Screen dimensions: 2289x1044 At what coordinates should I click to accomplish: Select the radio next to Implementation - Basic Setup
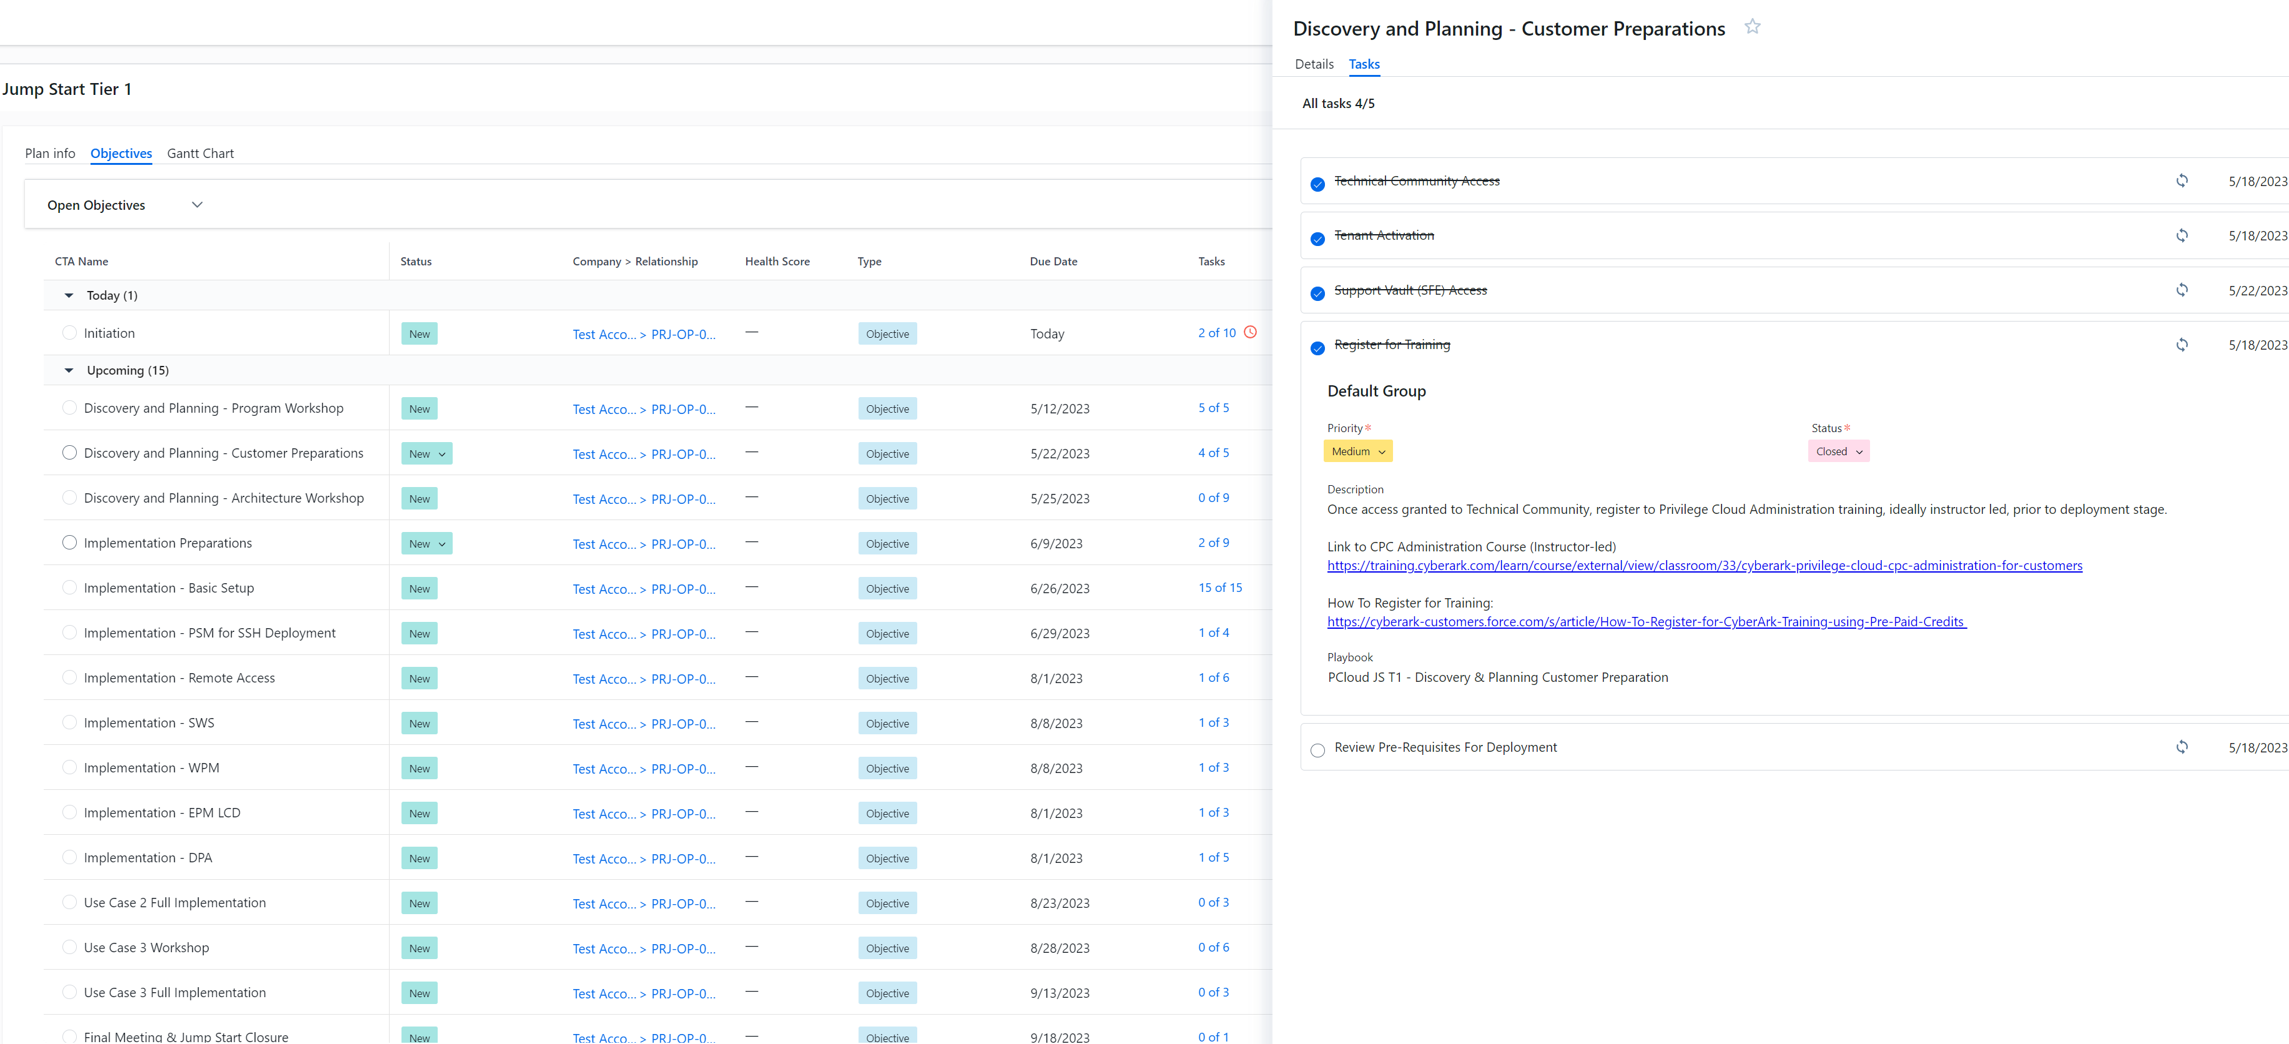(69, 588)
